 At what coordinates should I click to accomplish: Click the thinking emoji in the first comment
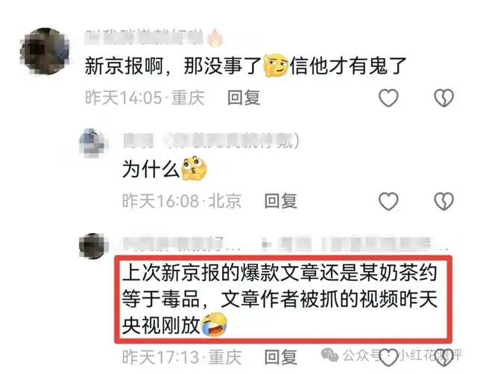pos(276,66)
